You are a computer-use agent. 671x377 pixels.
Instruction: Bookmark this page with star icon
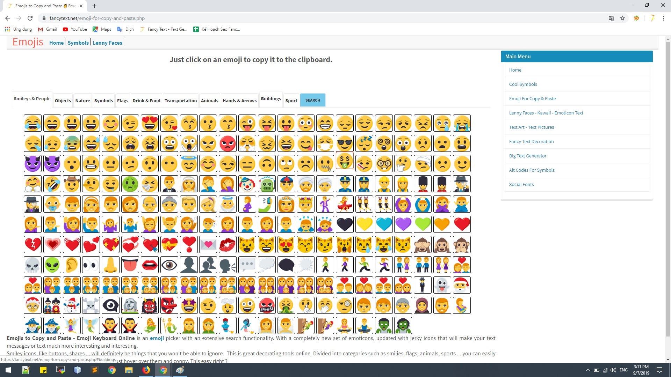(622, 18)
